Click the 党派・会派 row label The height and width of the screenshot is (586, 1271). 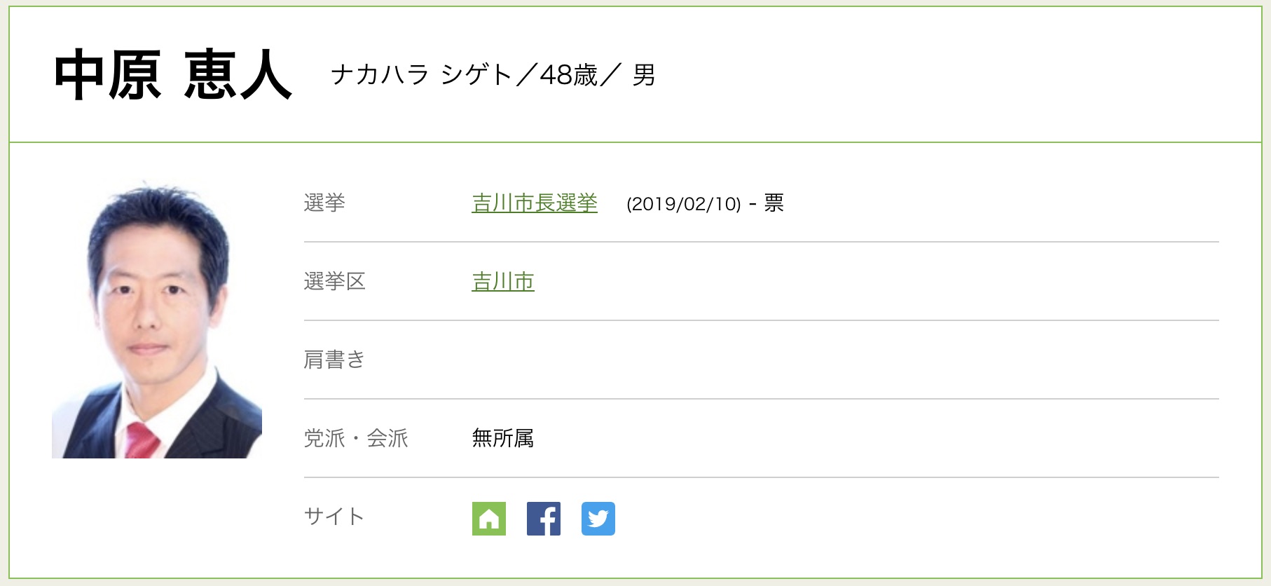pyautogui.click(x=356, y=439)
